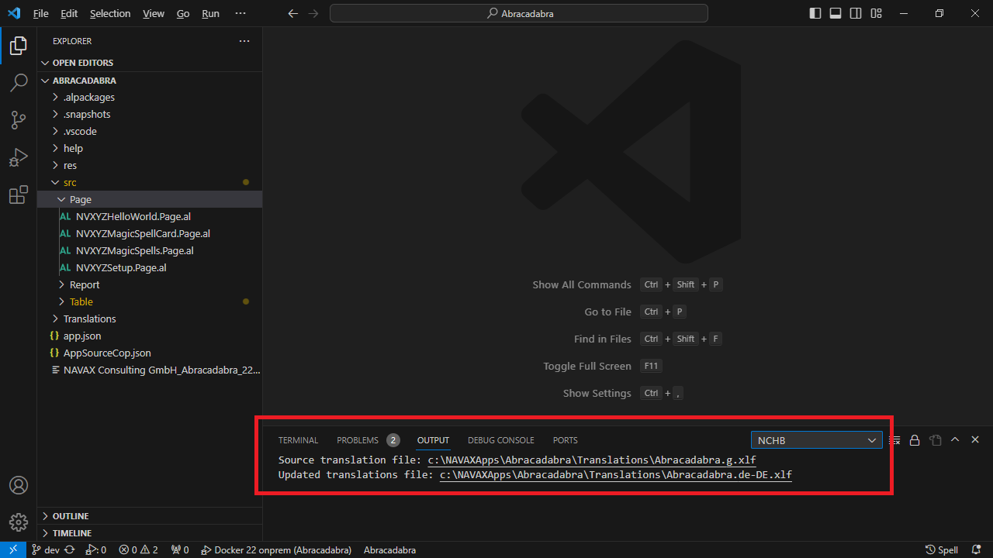The width and height of the screenshot is (993, 558).
Task: Open NVXYZMagicSpellCard.Page.al file
Action: click(x=150, y=234)
